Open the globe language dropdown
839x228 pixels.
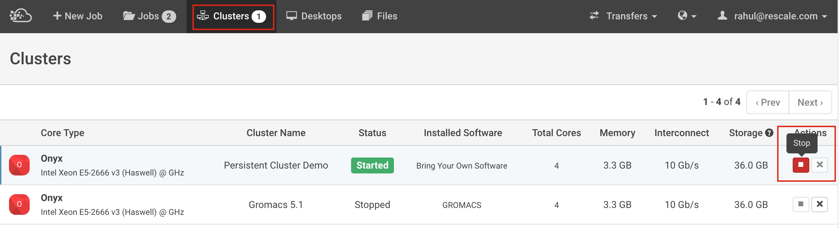pyautogui.click(x=687, y=16)
